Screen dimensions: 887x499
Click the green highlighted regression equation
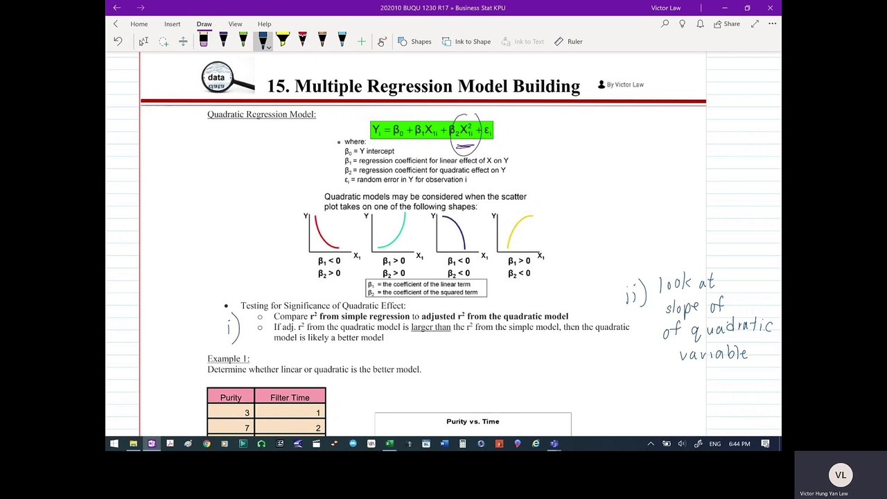[x=432, y=130]
